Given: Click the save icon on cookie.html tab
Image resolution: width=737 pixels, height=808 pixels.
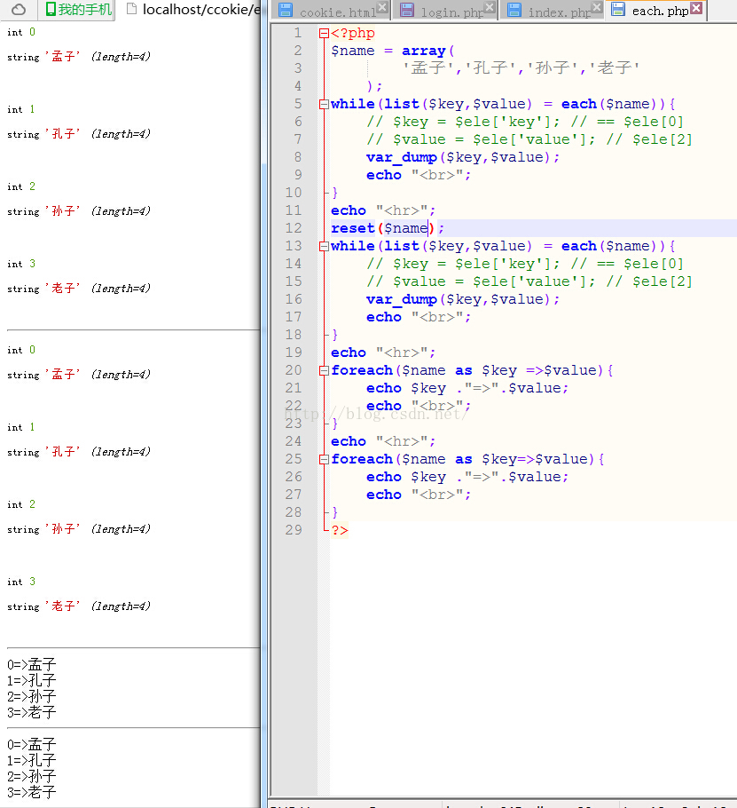Looking at the screenshot, I should point(286,11).
